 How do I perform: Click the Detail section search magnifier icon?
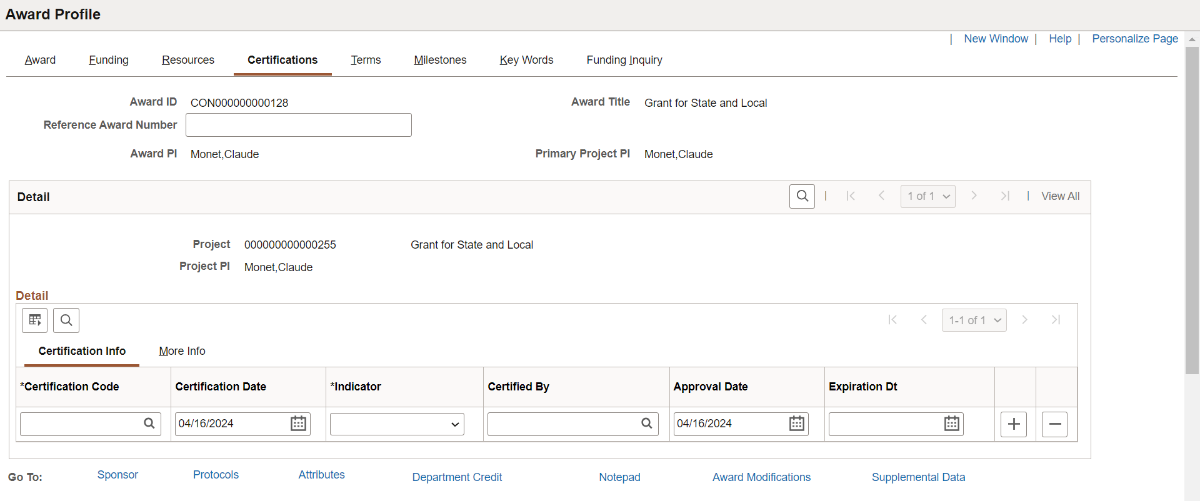[802, 196]
